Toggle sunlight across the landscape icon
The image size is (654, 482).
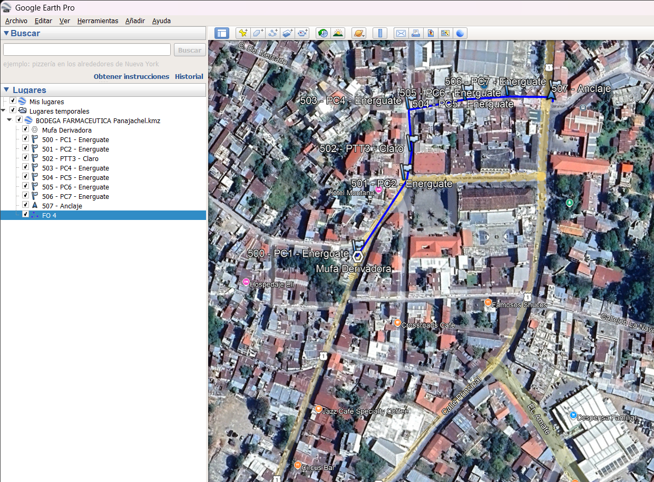tap(338, 33)
